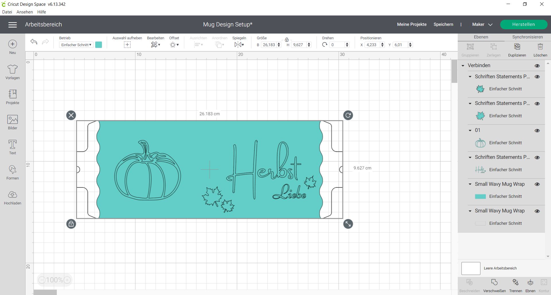Click the teal operation color swatch
Viewport: 551px width, 295px height.
(x=98, y=45)
